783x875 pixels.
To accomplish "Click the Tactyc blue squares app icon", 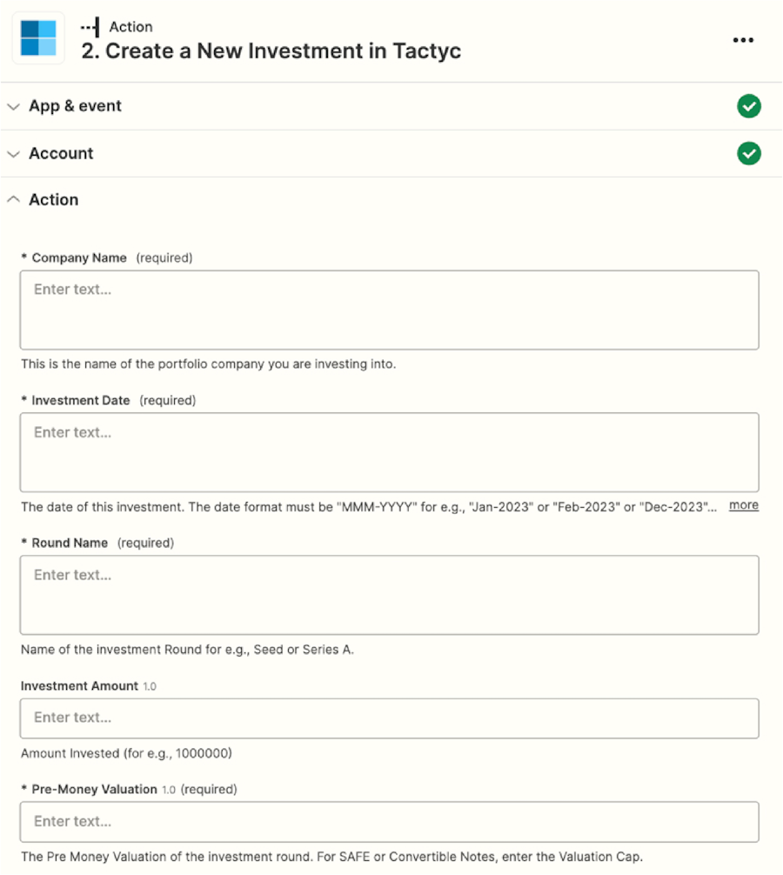I will tap(38, 38).
